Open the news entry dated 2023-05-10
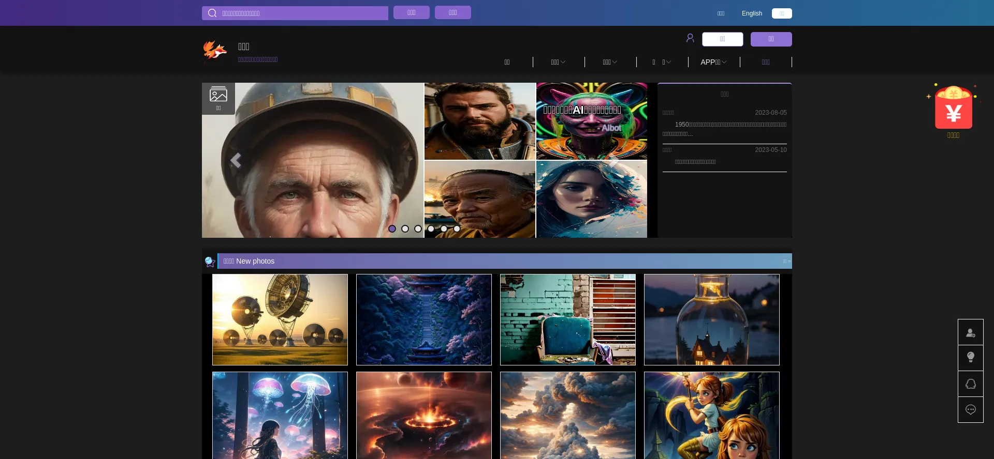 724,156
